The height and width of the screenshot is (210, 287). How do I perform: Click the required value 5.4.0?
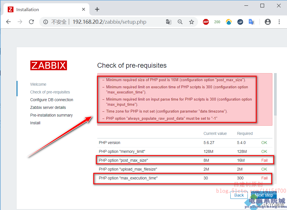[241, 143]
